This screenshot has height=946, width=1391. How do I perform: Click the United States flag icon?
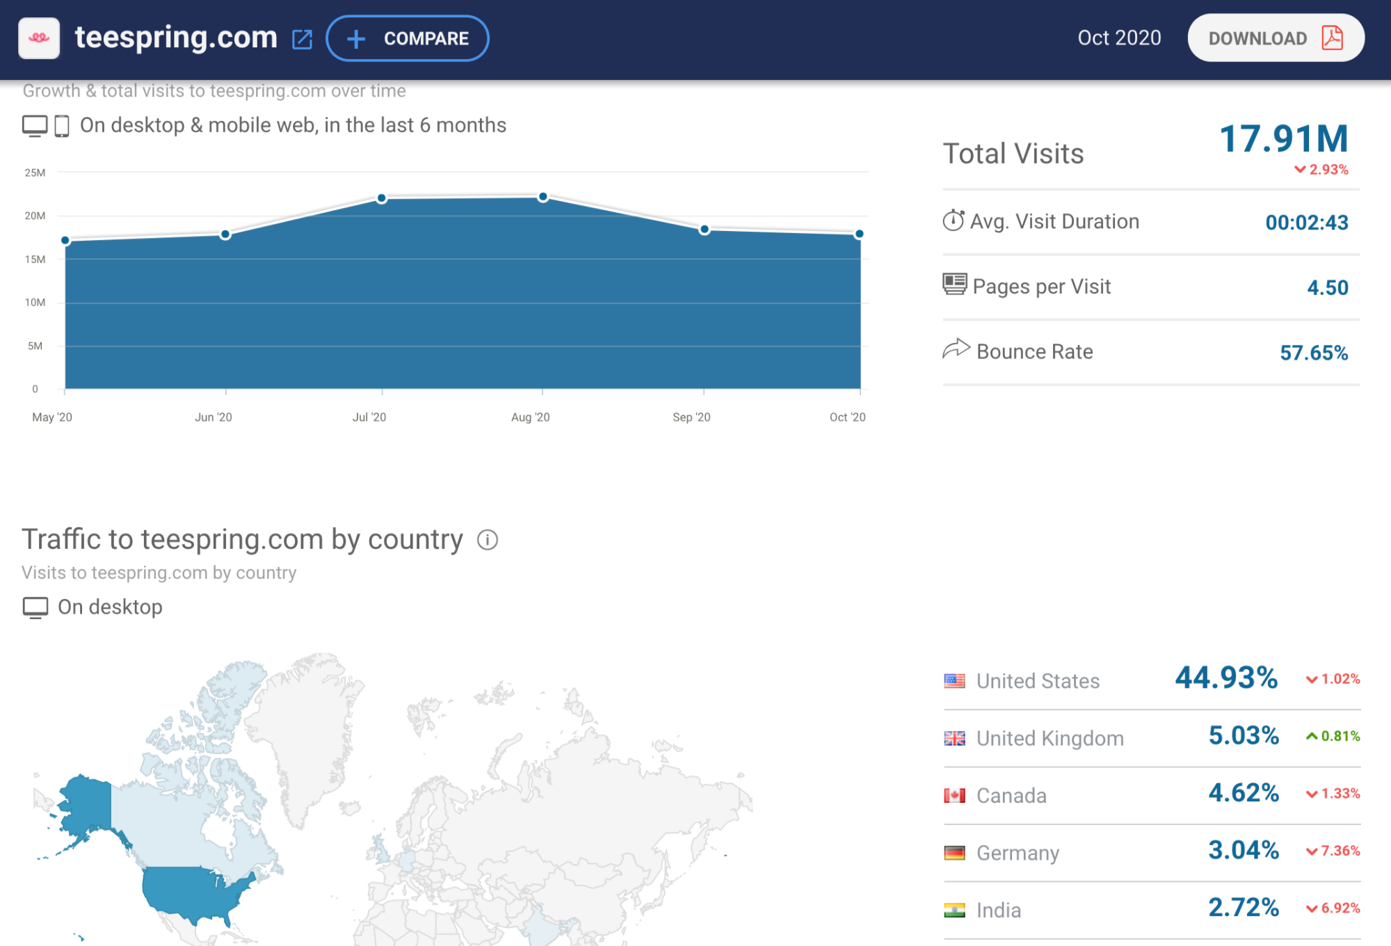coord(954,680)
